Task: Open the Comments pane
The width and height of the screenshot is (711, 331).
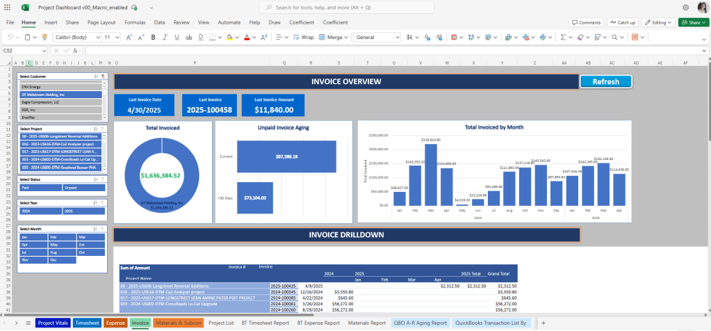Action: click(x=586, y=22)
